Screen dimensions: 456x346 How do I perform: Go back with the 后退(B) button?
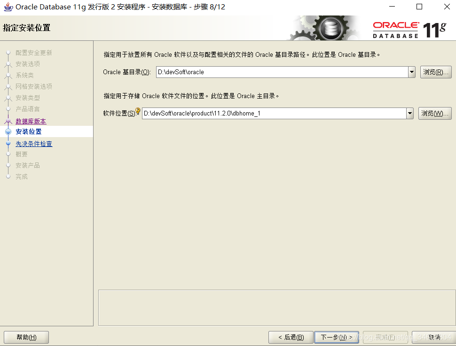click(x=291, y=337)
